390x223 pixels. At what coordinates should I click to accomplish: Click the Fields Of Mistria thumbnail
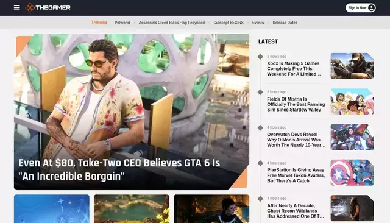(352, 101)
